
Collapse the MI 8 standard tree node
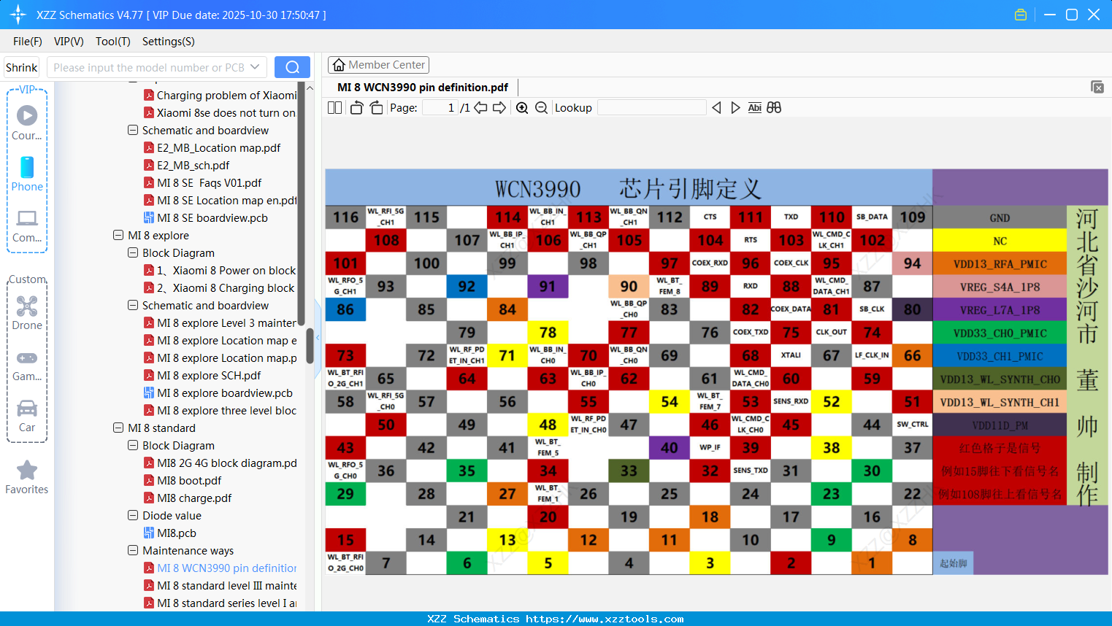click(x=118, y=428)
